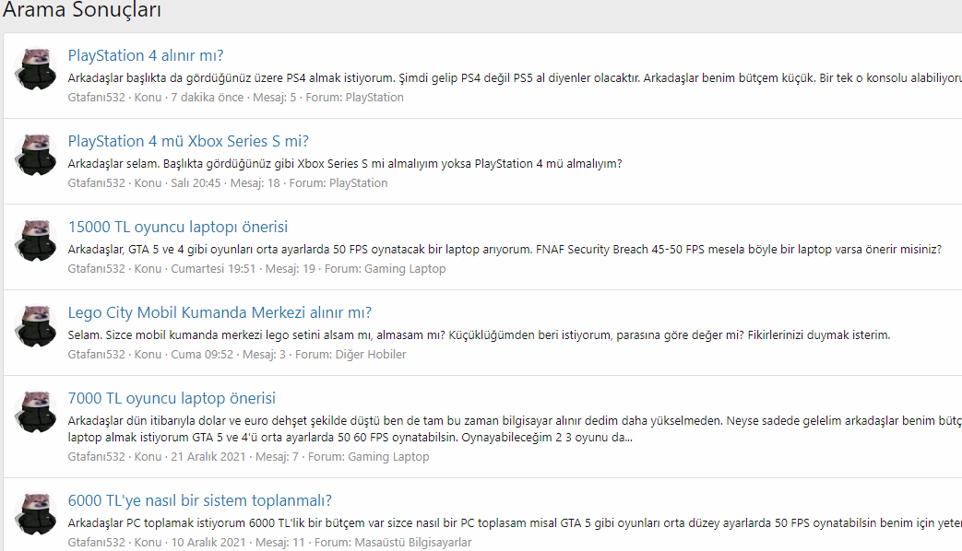
Task: Click avatar beside '6000 TL'ye nasıl bir sistem' result
Action: pos(36,513)
